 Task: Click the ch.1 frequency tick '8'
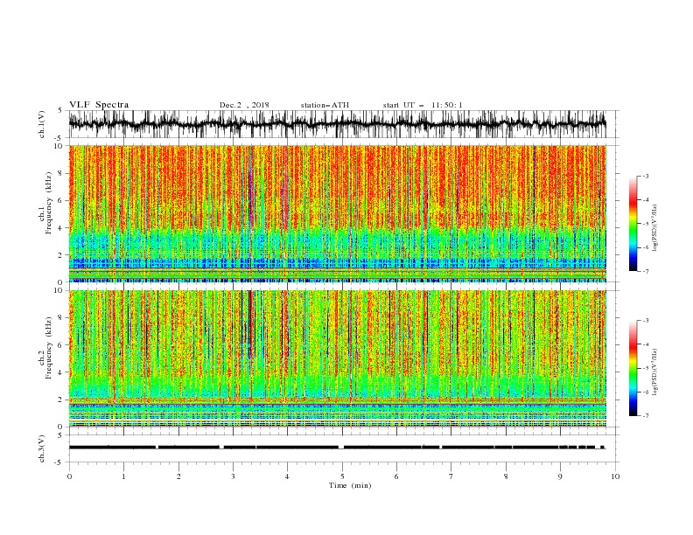point(60,173)
